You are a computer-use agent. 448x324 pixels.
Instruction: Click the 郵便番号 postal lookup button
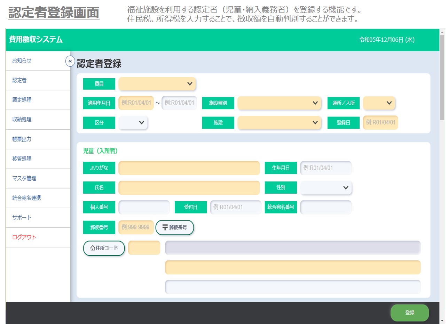coord(174,227)
